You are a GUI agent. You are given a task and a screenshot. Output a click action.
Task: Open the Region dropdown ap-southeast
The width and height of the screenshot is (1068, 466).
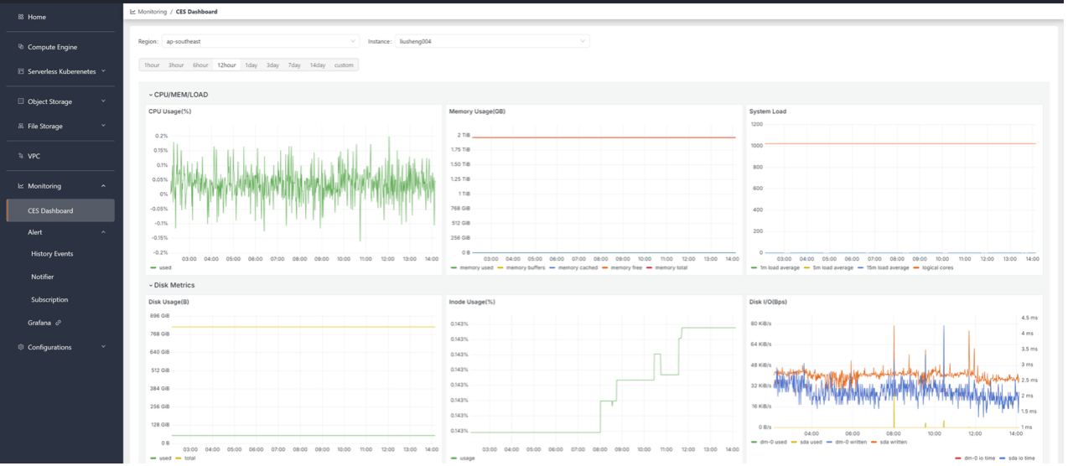[x=261, y=41]
